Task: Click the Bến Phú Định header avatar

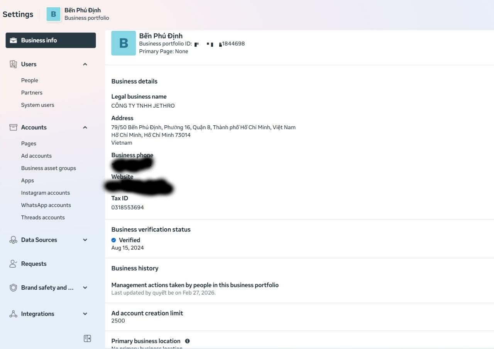Action: [x=54, y=14]
